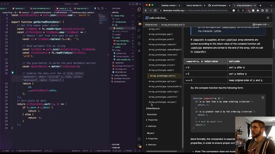
Task: Open Array.prototype.push() in MDN sidebar
Action: click(161, 39)
